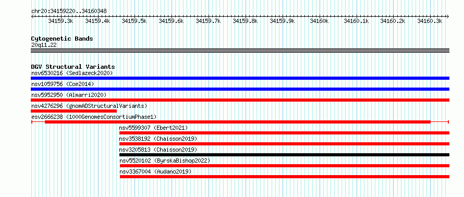Click the 34159.3k ruler tick label
Screen dimensions: 464x197
click(60, 21)
